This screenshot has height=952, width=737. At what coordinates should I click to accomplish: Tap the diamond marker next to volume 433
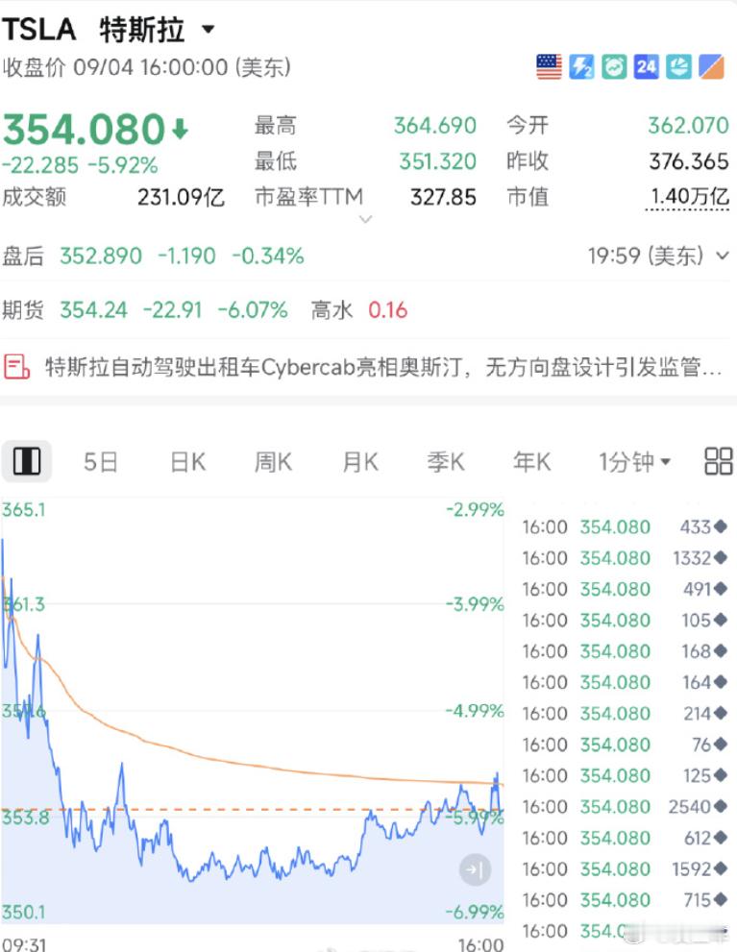tap(720, 526)
